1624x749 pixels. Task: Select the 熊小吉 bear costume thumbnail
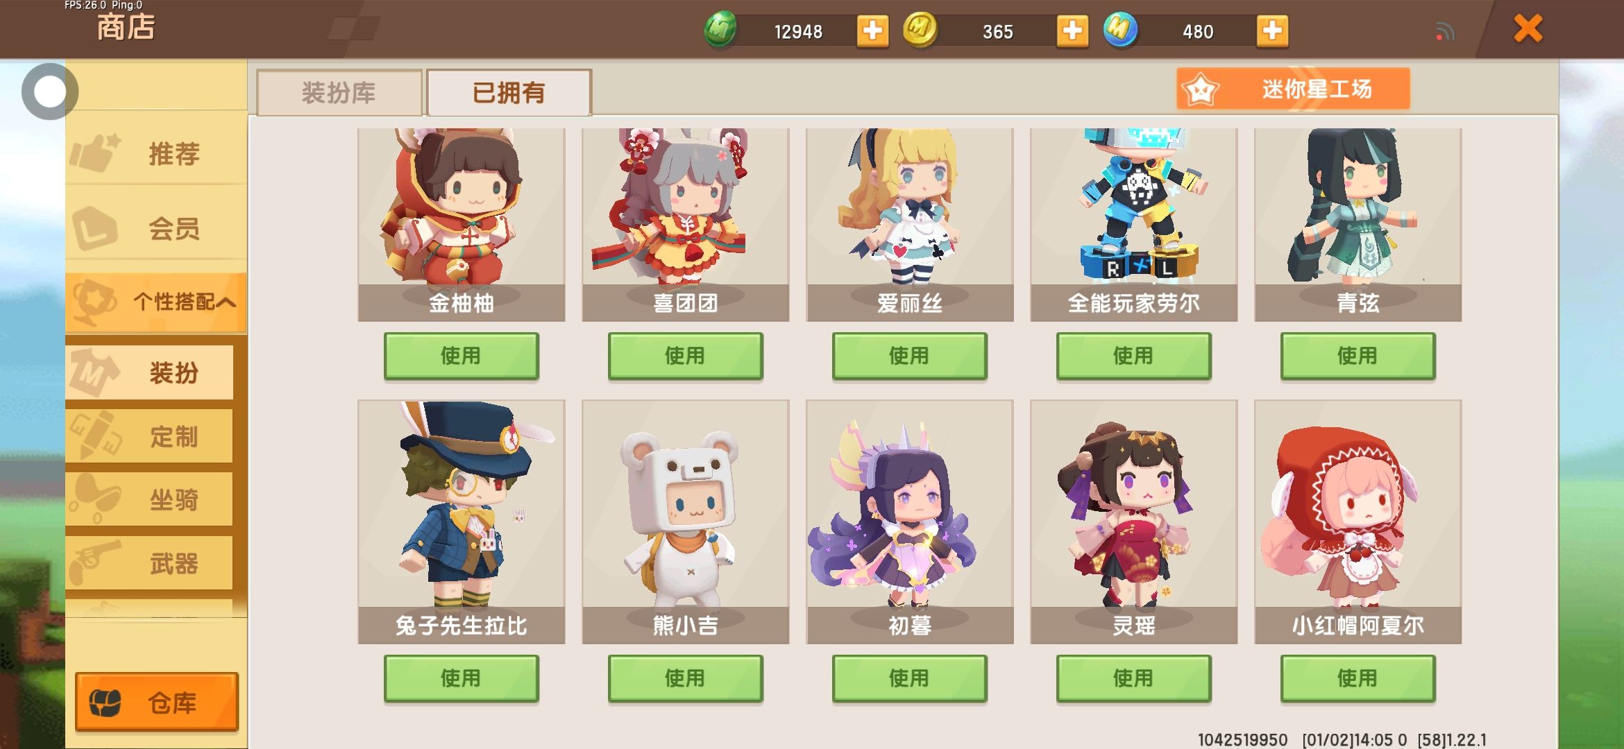pyautogui.click(x=686, y=522)
